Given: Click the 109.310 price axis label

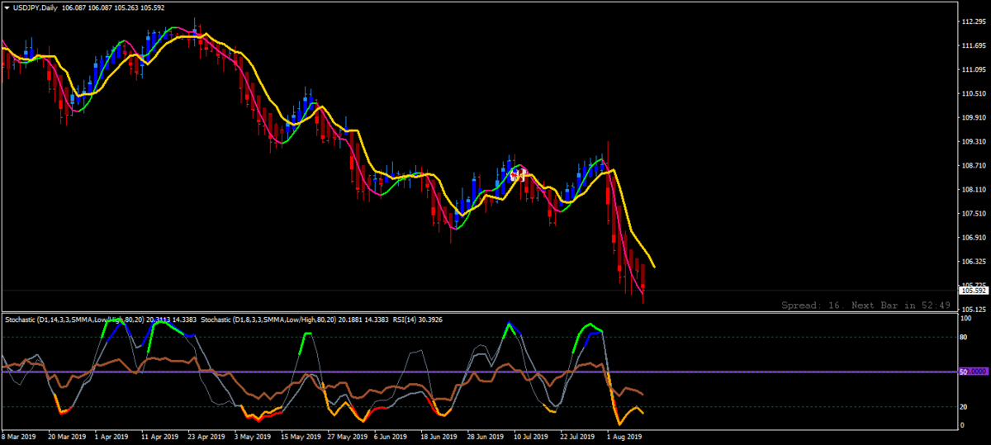Looking at the screenshot, I should coord(972,142).
